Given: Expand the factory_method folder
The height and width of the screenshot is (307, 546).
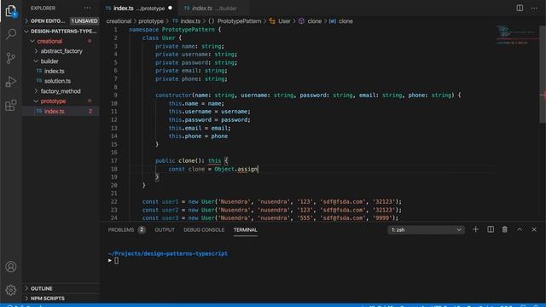Looking at the screenshot, I should [61, 91].
